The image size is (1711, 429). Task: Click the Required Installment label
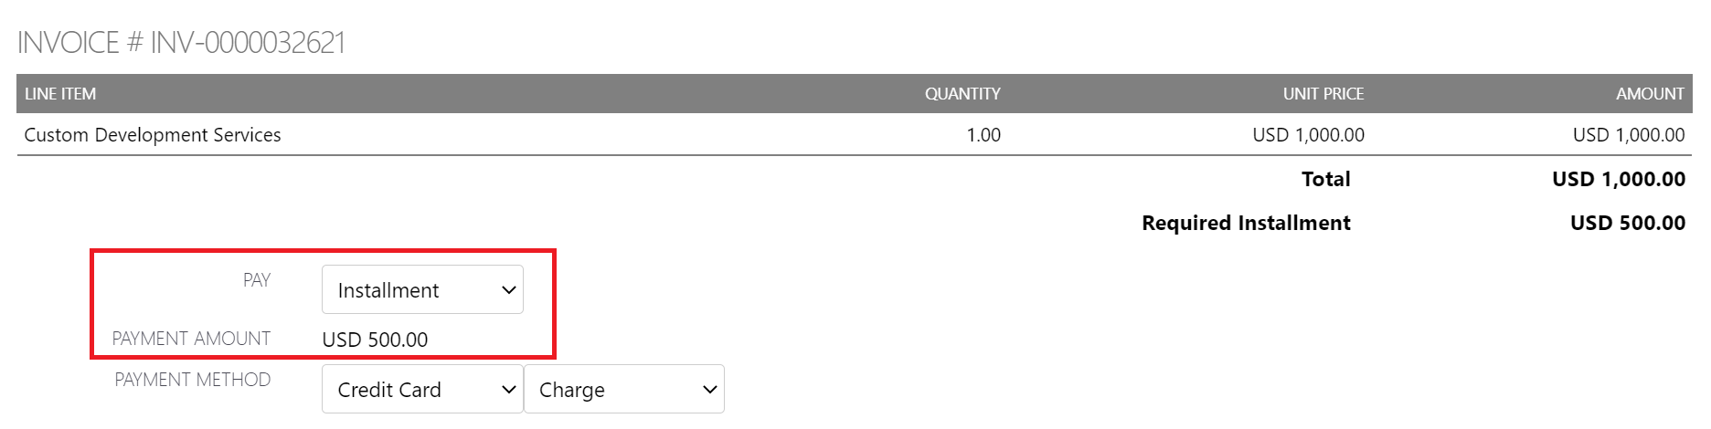tap(1246, 223)
